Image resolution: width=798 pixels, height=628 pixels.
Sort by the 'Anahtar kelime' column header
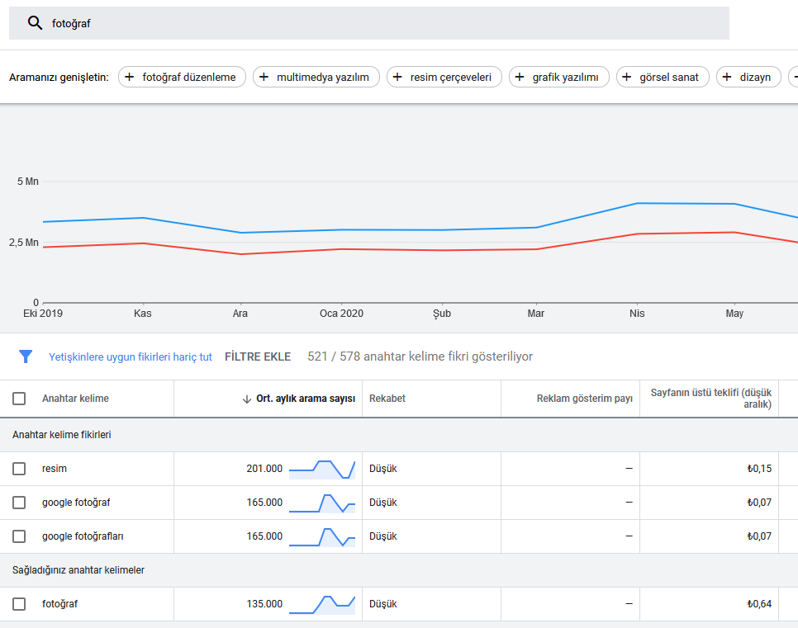click(75, 399)
